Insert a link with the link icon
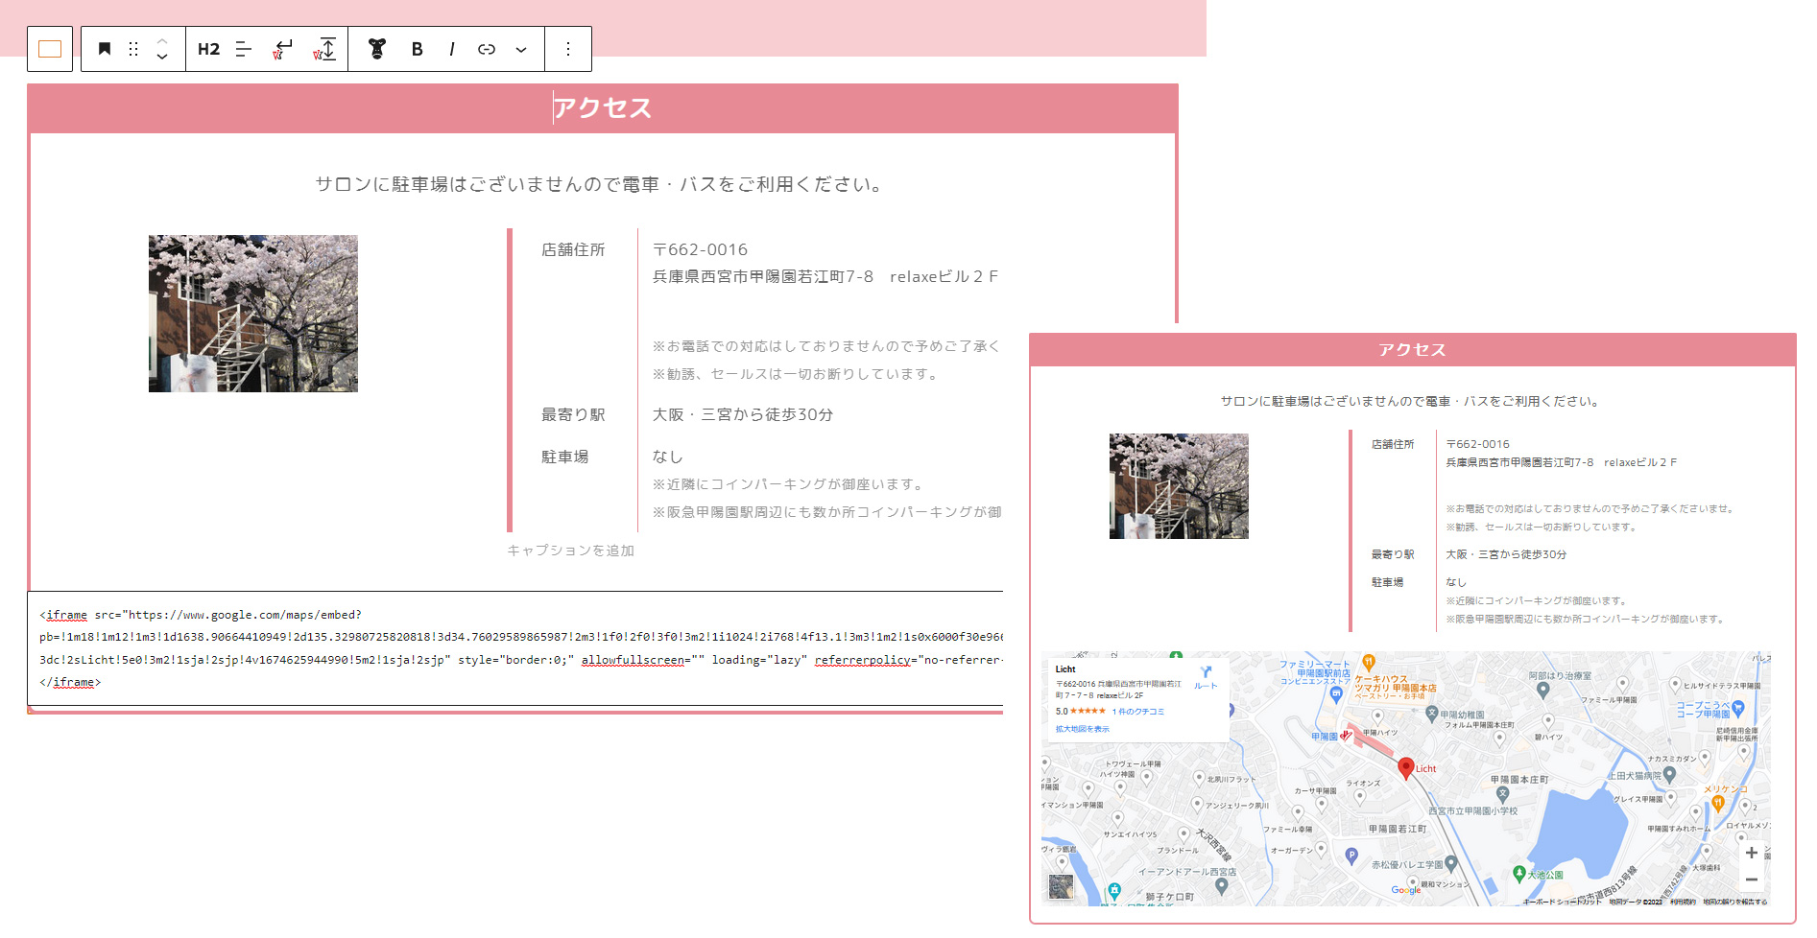The image size is (1817, 938). click(x=487, y=49)
